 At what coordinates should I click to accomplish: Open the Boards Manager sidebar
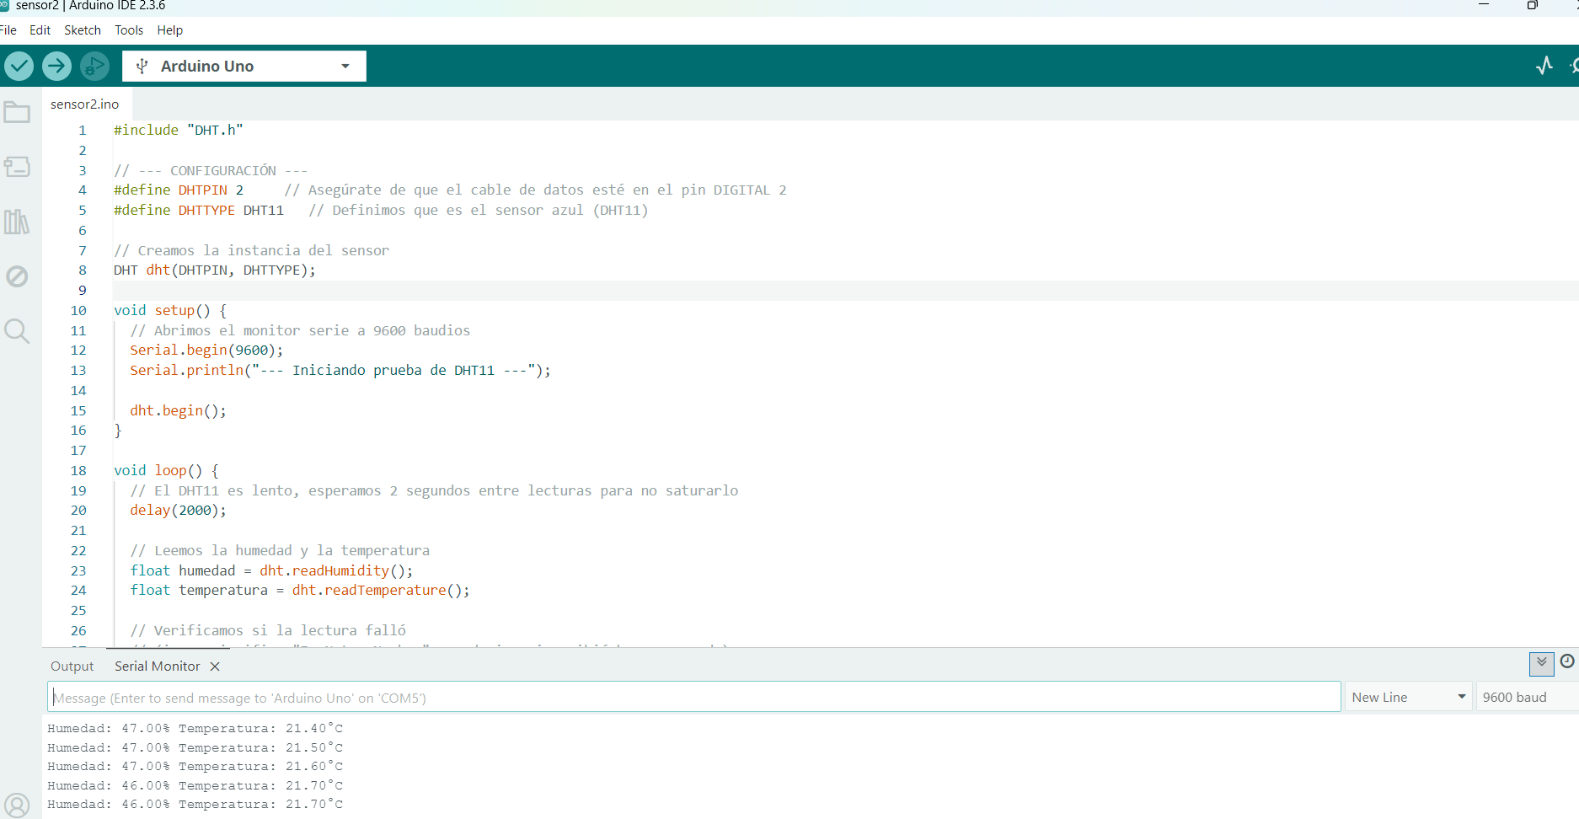(x=17, y=167)
